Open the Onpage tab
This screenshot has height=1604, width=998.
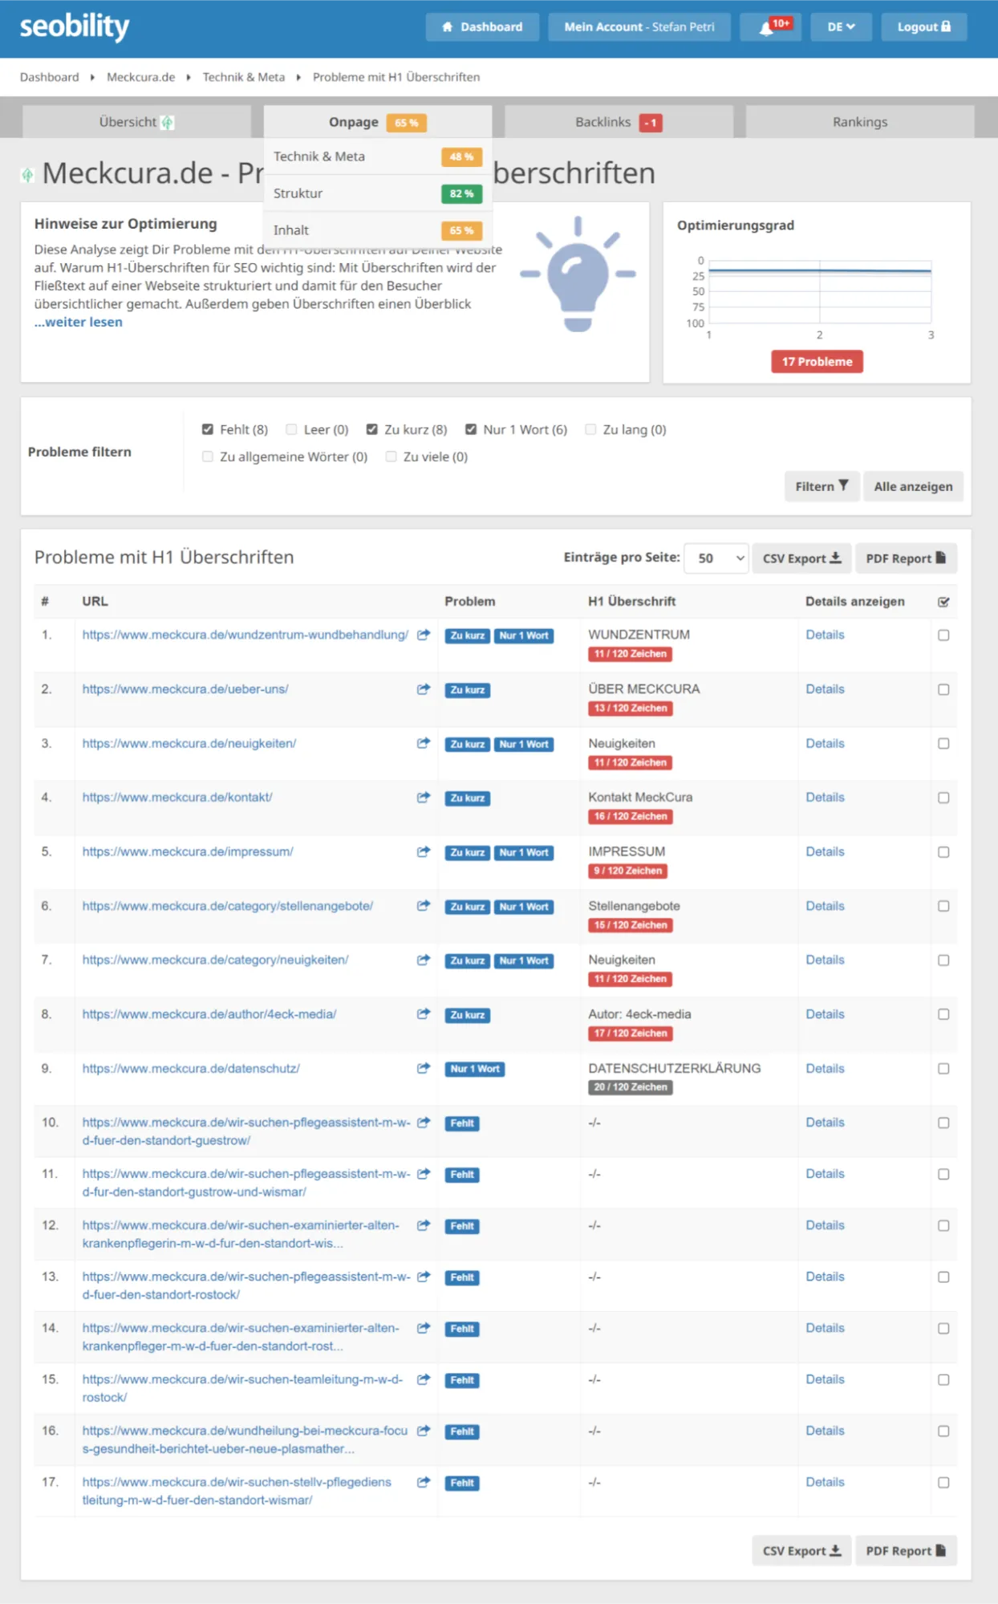378,122
